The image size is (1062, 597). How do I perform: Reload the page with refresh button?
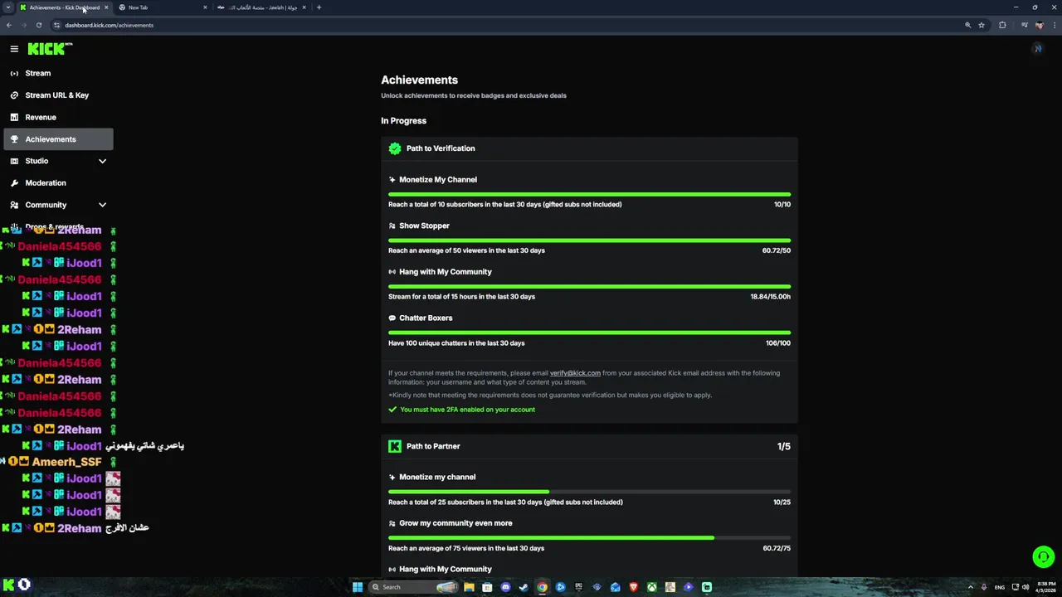[38, 25]
